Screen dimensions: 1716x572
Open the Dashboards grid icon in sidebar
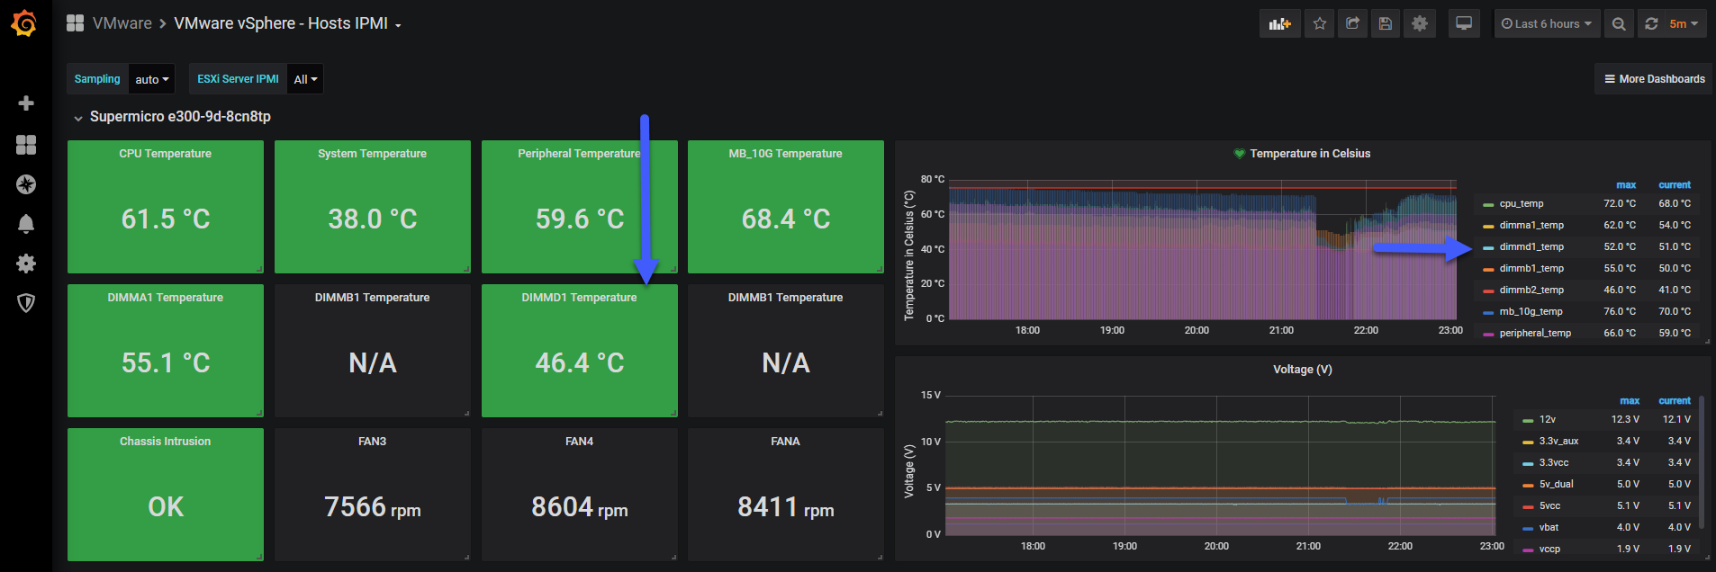point(26,145)
